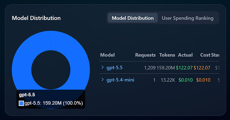The height and width of the screenshot is (120, 230).
Task: Click the bold gpt-5.5 tooltip title
Action: [27, 95]
